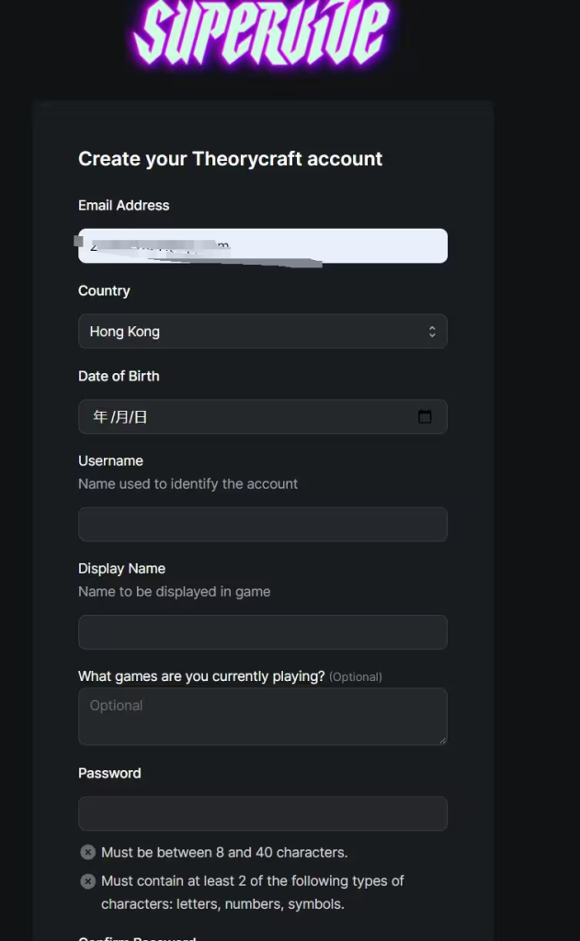Select the year segment of Date of Birth
The width and height of the screenshot is (580, 941).
(x=100, y=416)
